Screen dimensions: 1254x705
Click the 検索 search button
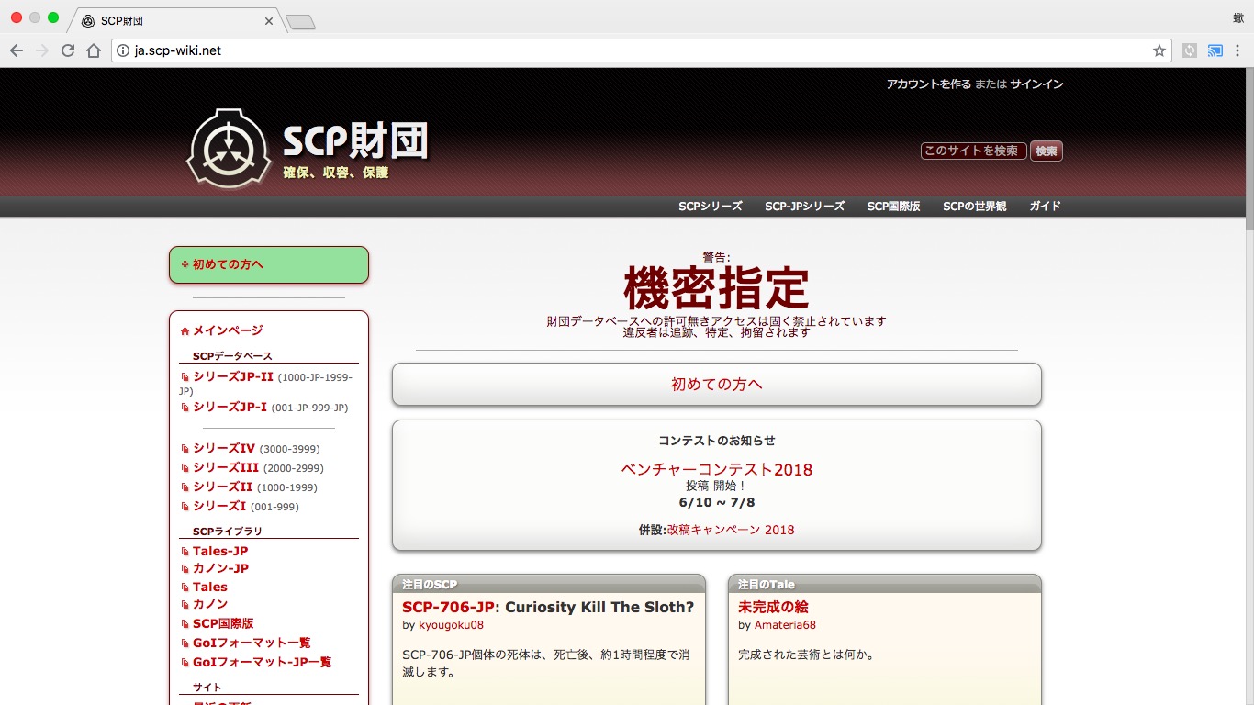(1047, 151)
